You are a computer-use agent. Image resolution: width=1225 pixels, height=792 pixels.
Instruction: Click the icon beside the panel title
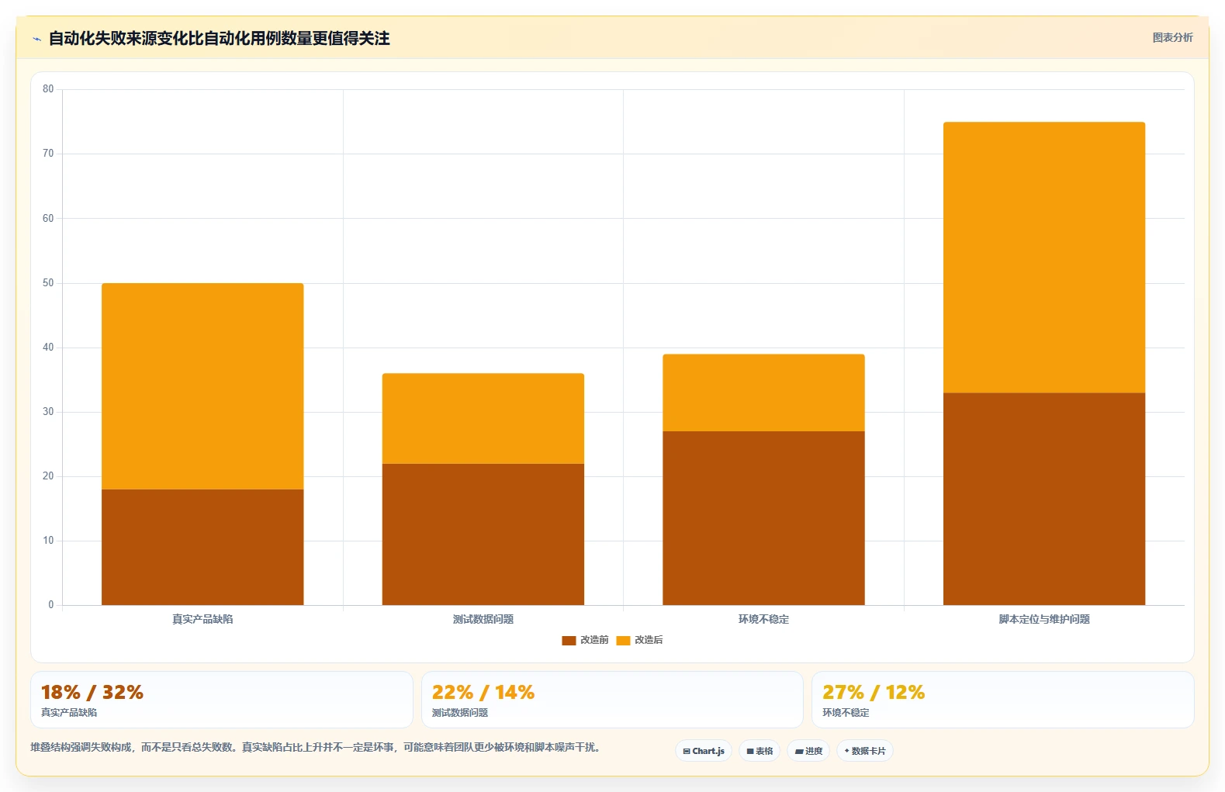click(36, 39)
